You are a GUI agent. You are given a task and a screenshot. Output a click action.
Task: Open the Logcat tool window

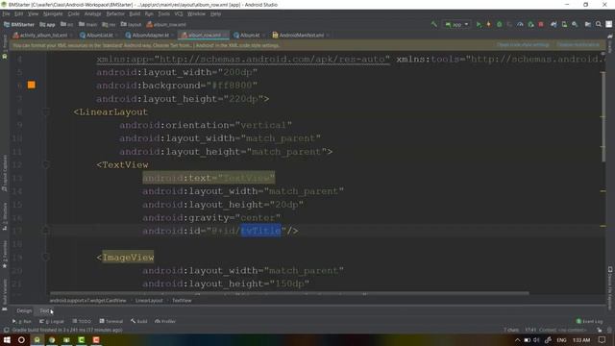pyautogui.click(x=52, y=321)
